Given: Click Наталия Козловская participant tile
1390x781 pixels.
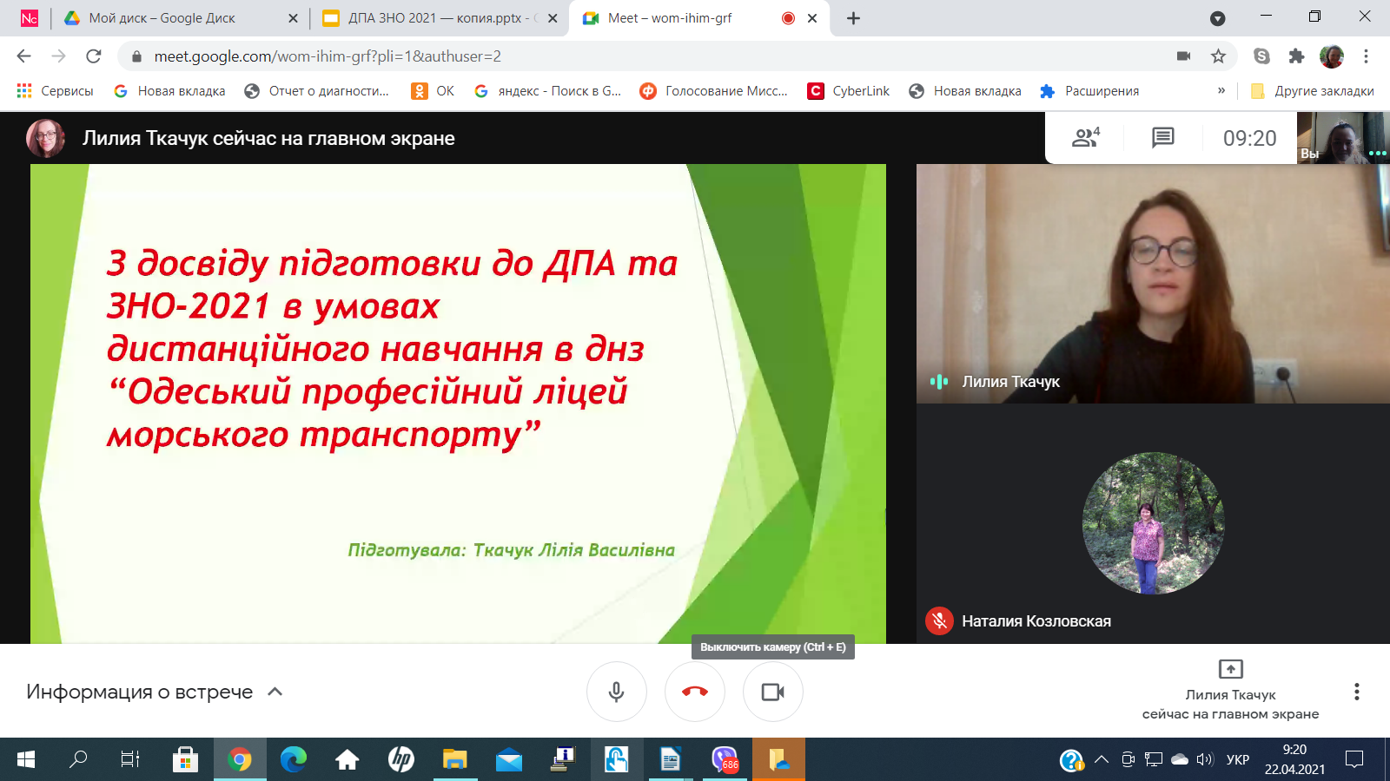Looking at the screenshot, I should coord(1153,523).
